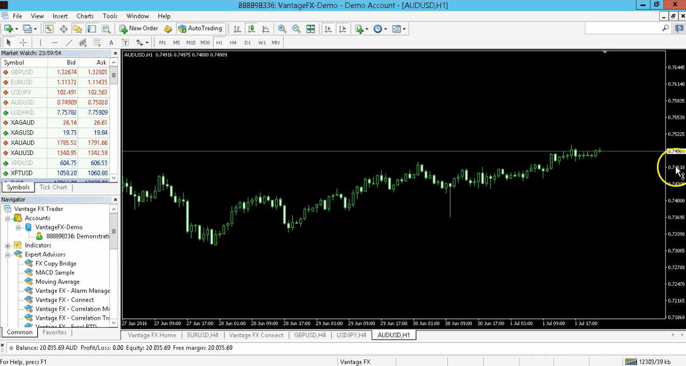Toggle the AutoTrading button
This screenshot has height=366, width=686.
[x=200, y=29]
